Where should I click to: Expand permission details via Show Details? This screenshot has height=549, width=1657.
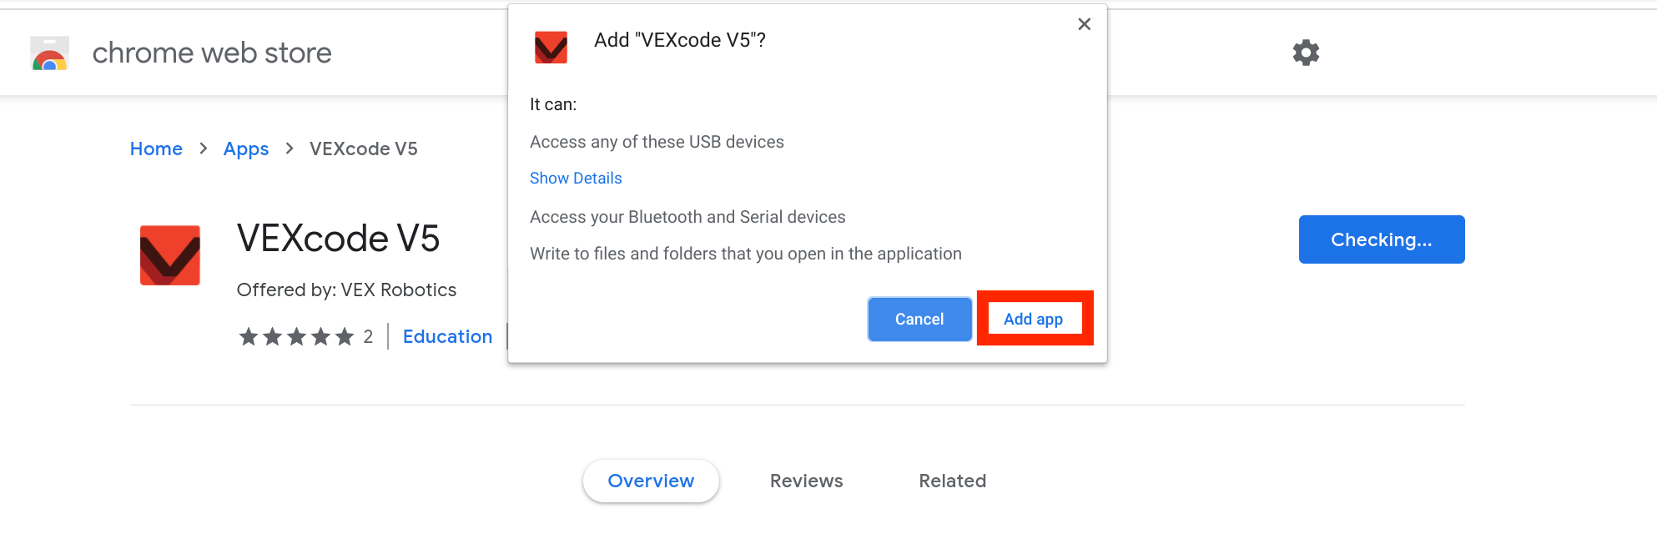coord(576,178)
